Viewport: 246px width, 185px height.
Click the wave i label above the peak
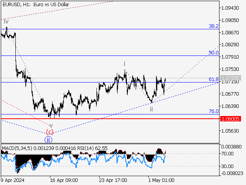click(x=124, y=64)
